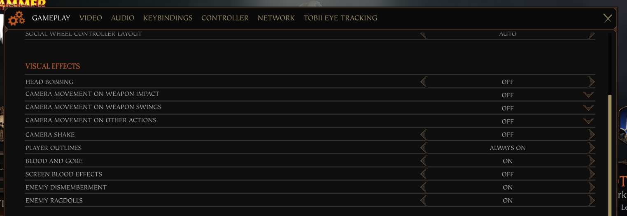Click right arrow for Head Bobbing
Screen dimensions: 627x216
592,82
